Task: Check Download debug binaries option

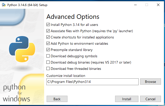Action: click(48, 62)
